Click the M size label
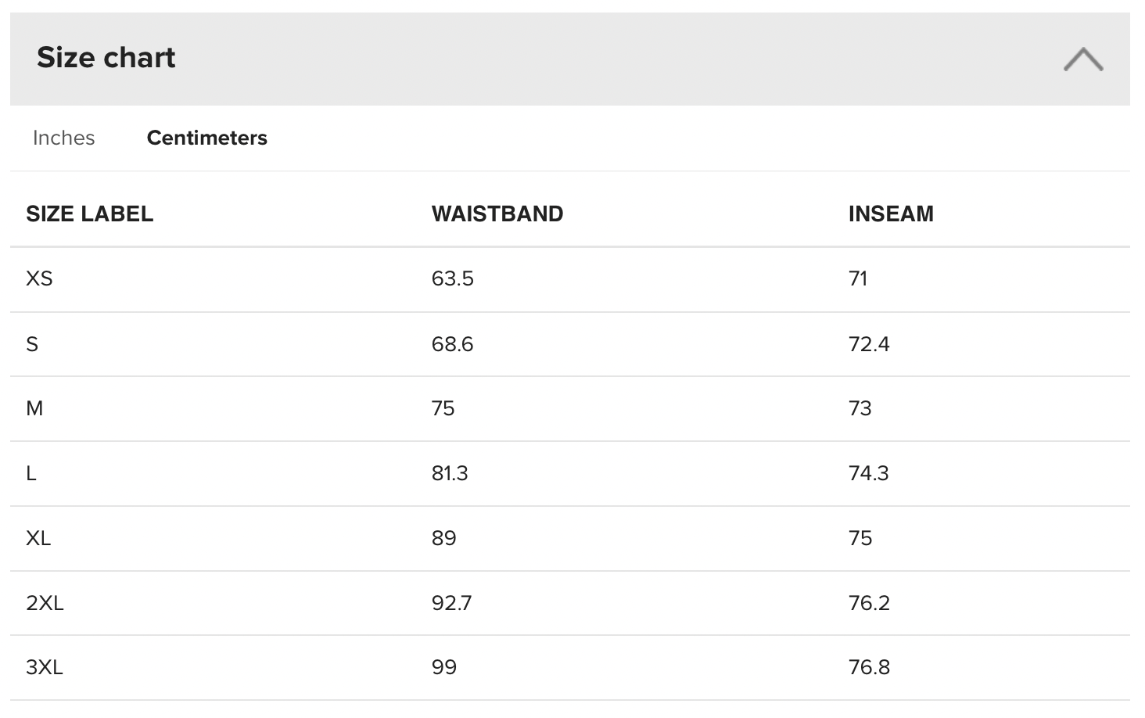 [34, 408]
